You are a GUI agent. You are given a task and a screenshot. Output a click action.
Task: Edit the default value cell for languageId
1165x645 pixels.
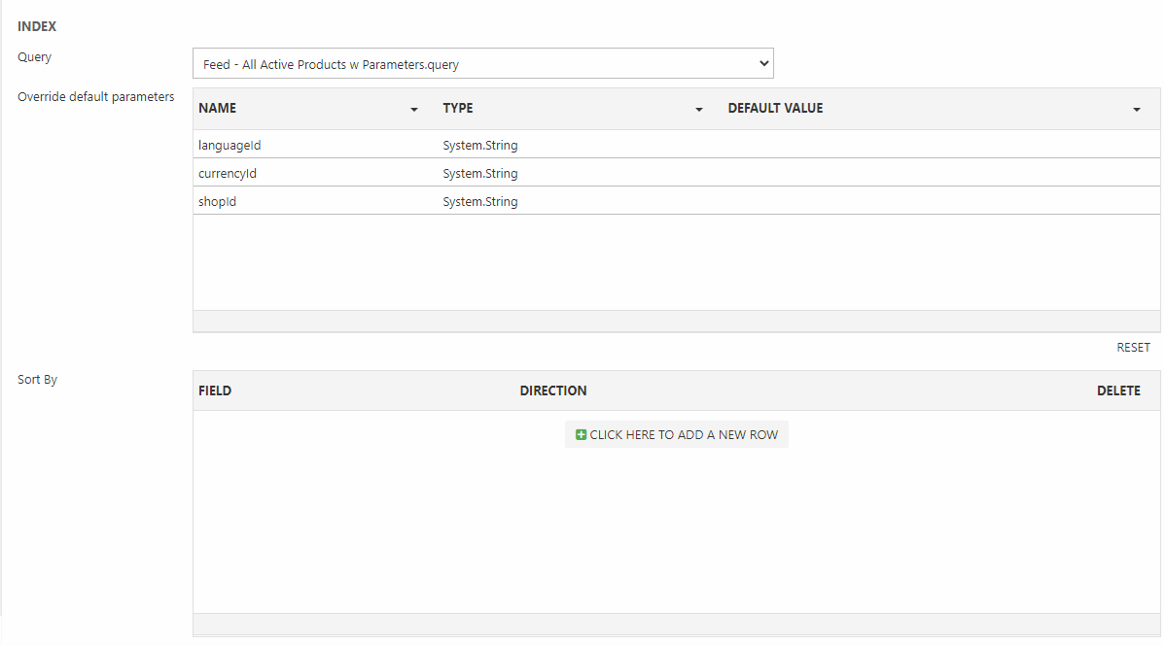click(x=934, y=145)
